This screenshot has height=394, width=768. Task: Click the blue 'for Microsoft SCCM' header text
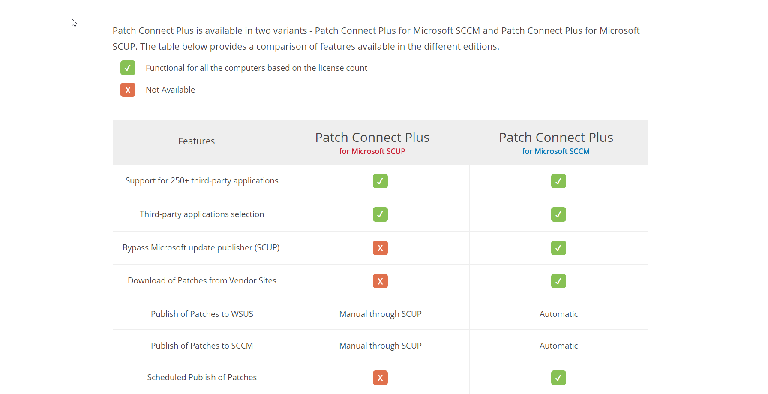click(556, 151)
